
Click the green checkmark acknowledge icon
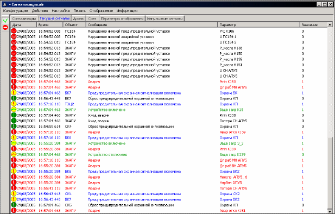tap(5, 21)
